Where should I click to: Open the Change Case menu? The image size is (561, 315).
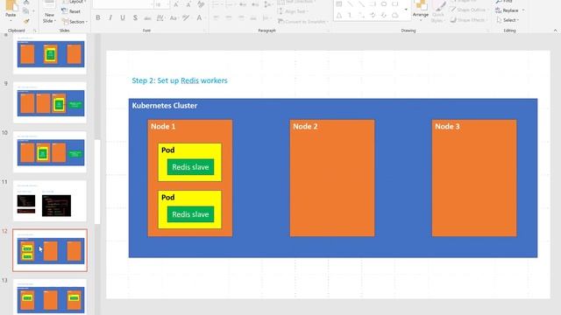(174, 17)
